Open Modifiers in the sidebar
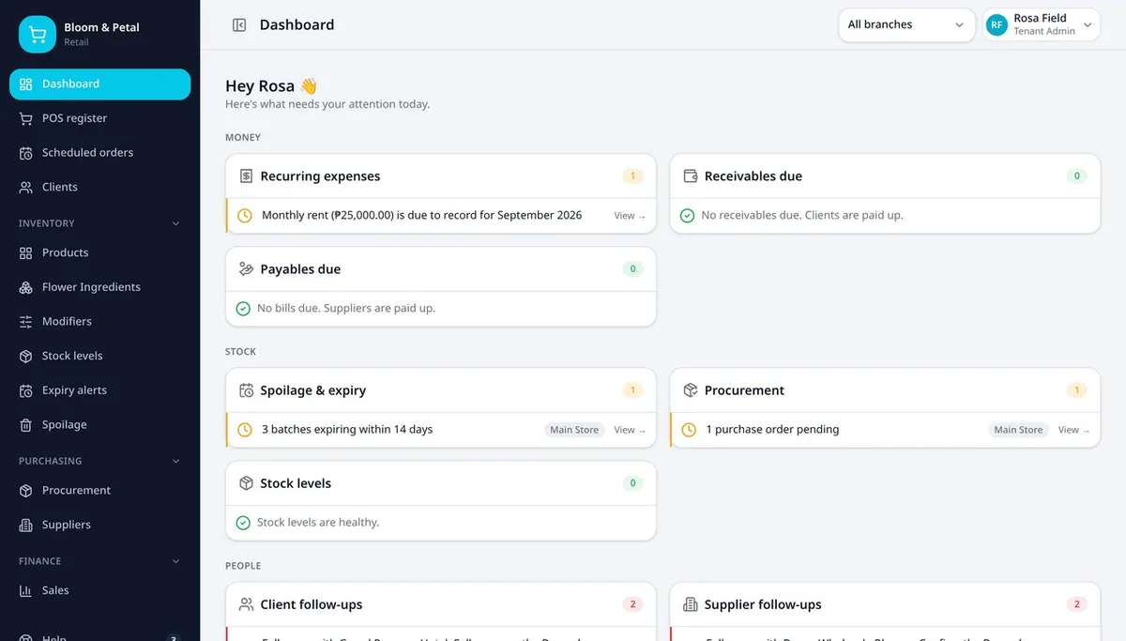 [x=99, y=322]
